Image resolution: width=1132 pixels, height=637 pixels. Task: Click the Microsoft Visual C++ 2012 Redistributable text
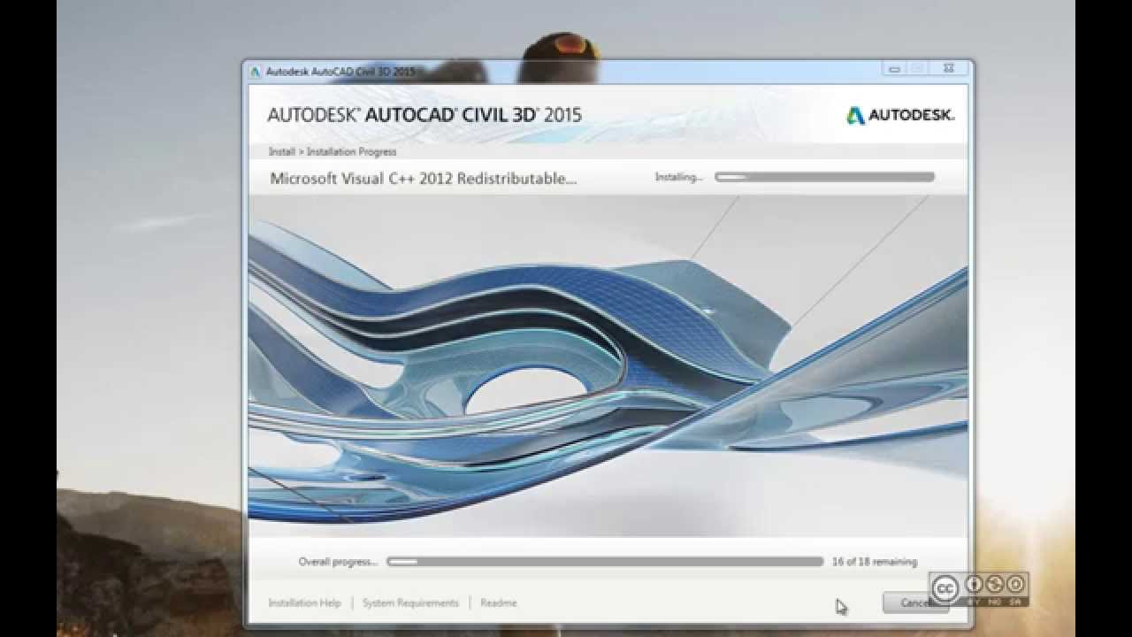tap(424, 178)
